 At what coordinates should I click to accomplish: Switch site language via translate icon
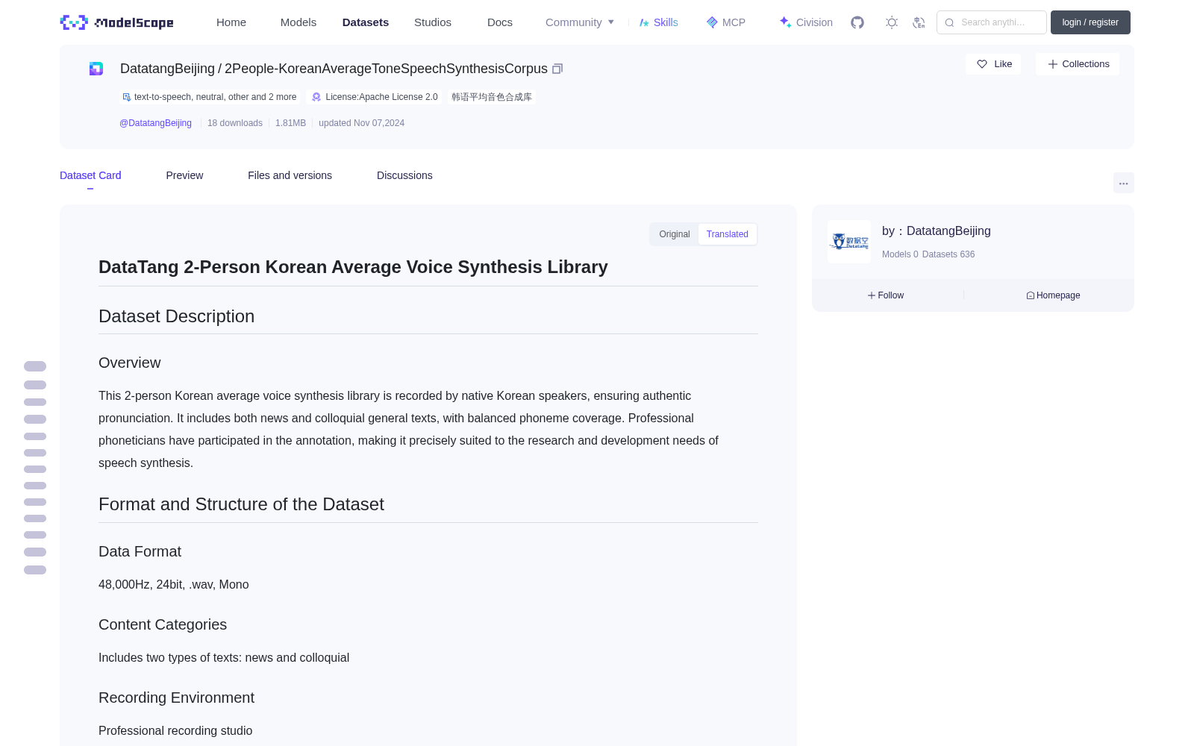click(x=919, y=22)
